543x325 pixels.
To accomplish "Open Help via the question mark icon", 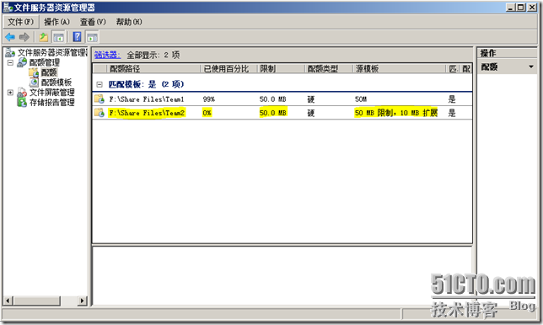I will point(77,37).
